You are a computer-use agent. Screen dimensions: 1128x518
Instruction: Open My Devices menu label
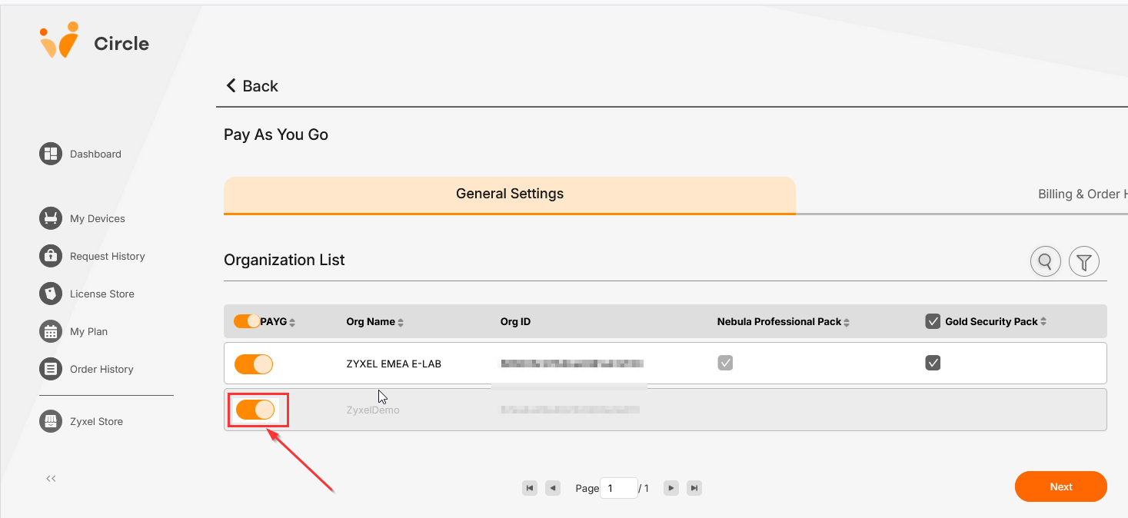(98, 218)
